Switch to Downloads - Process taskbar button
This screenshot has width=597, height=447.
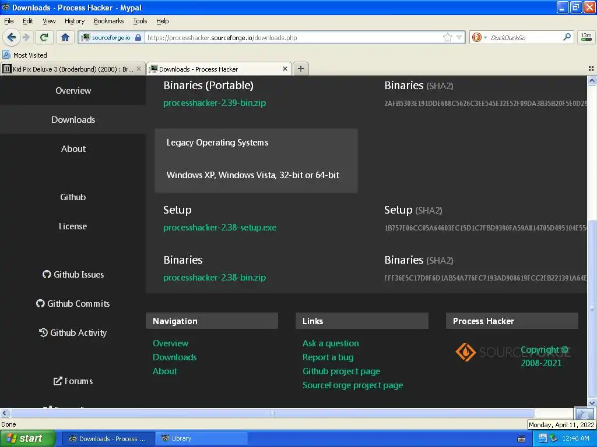tap(108, 439)
